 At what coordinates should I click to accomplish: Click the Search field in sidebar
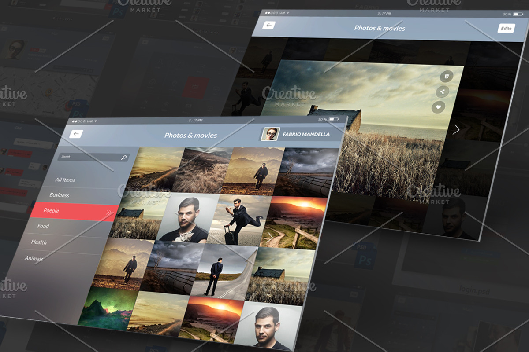93,157
